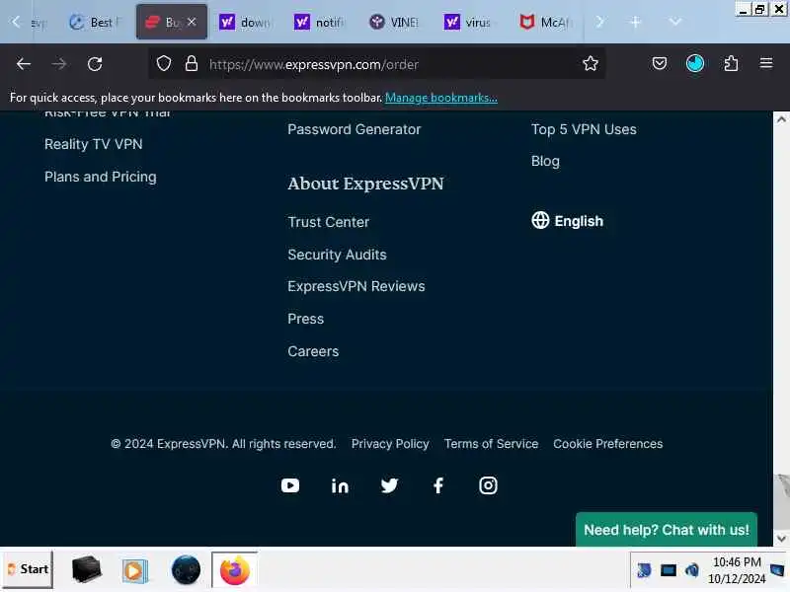Switch to the Yahoo virus tab

tap(471, 22)
